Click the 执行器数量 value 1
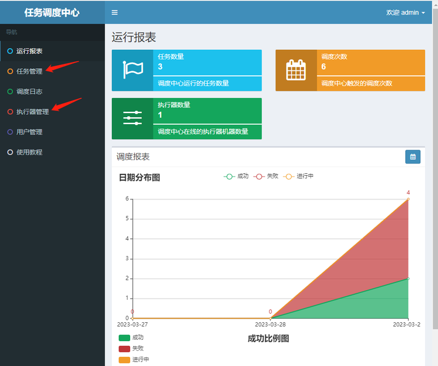 (x=160, y=115)
